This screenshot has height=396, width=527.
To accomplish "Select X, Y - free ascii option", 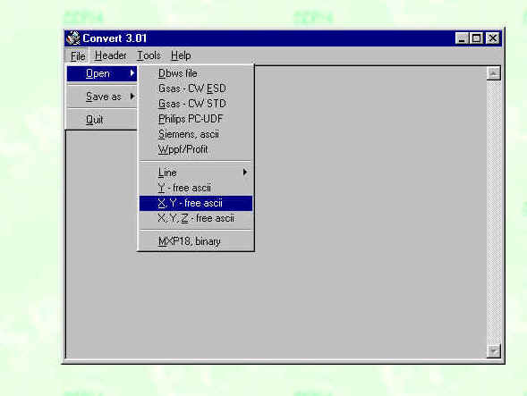I will pyautogui.click(x=196, y=203).
